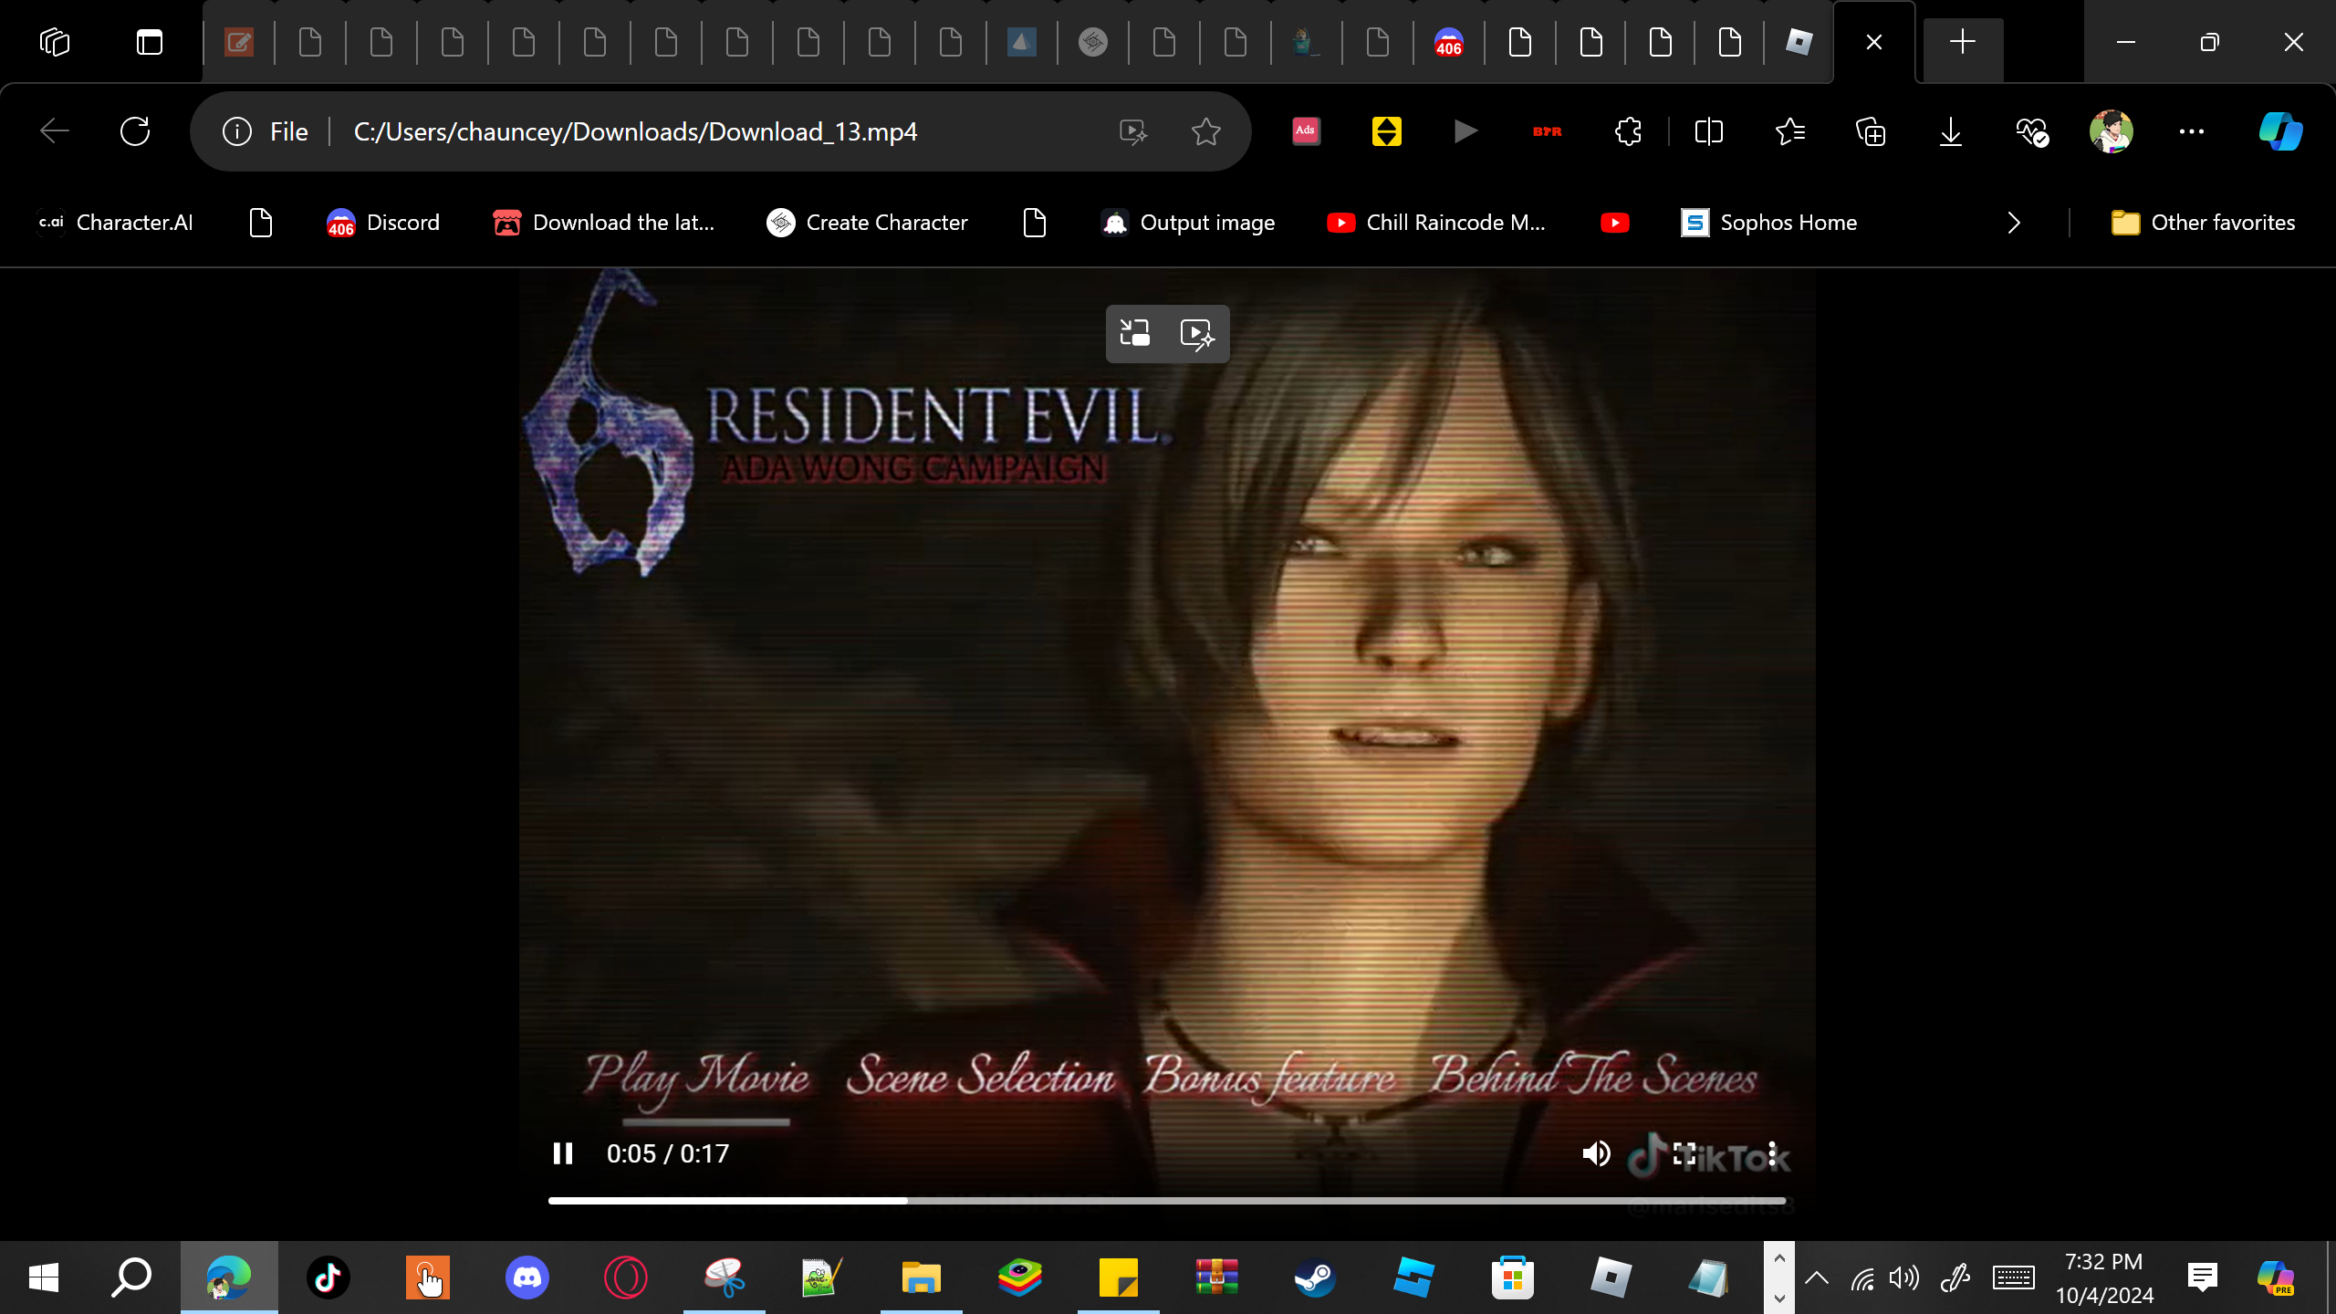2336x1314 pixels.
Task: Click the gray play-arrow extension icon
Action: point(1466,131)
